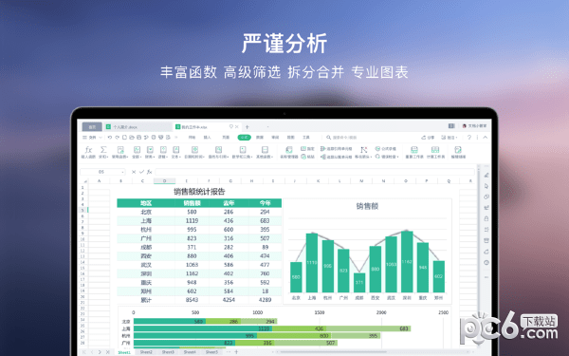Viewport: 569px width, 356px height.
Task: Click the Save icon in quick toolbar
Action: (139, 138)
